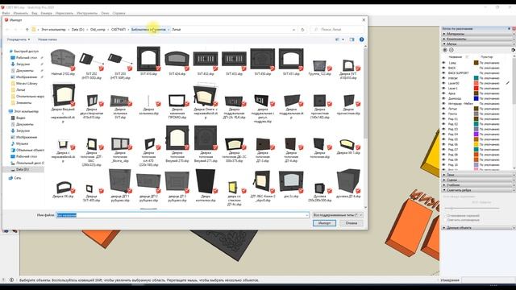516x290 pixels.
Task: Click the Импорт button
Action: pos(324,223)
